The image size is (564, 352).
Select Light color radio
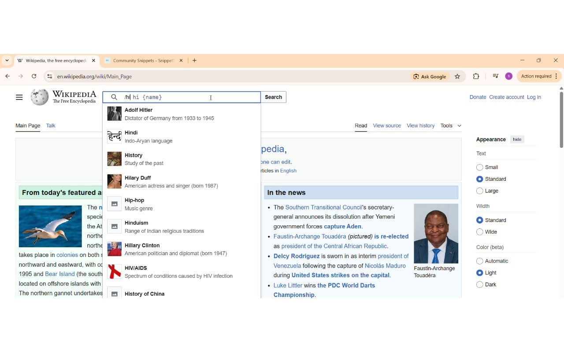point(480,273)
